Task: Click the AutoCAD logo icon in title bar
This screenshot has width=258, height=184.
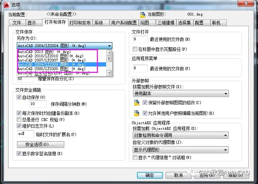Action: 7,5
